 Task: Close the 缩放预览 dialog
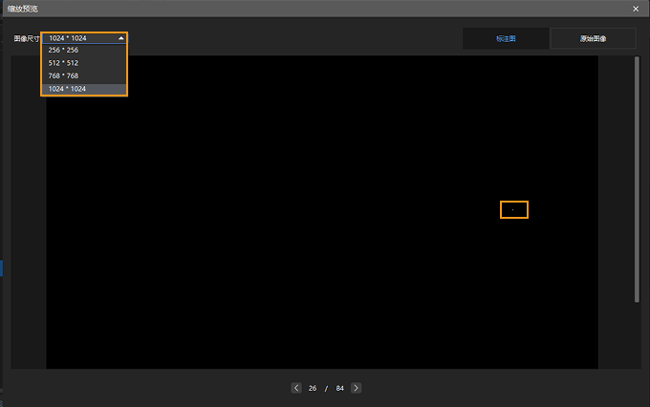636,9
